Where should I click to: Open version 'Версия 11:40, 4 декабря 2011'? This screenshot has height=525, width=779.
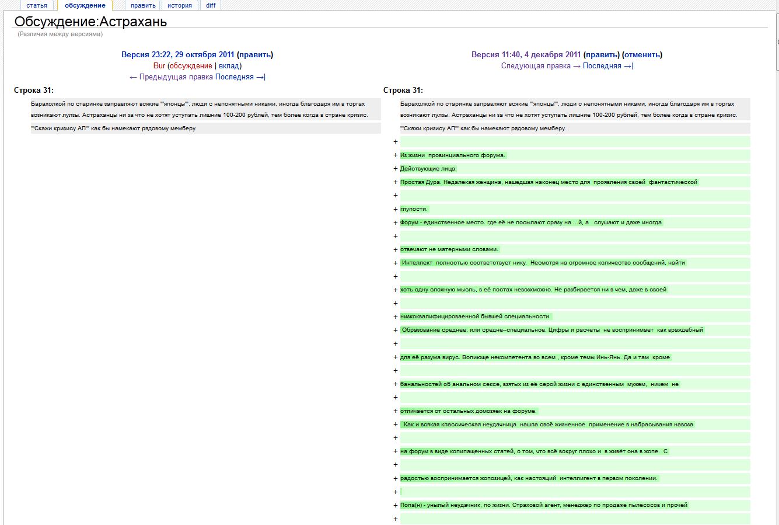pos(526,55)
